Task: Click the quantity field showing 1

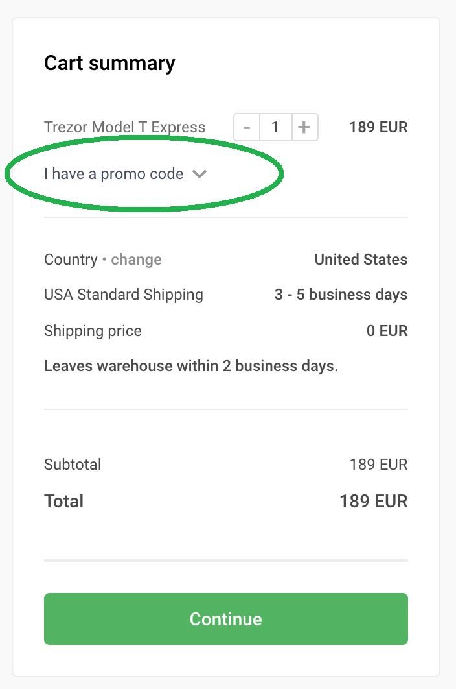Action: pyautogui.click(x=276, y=127)
